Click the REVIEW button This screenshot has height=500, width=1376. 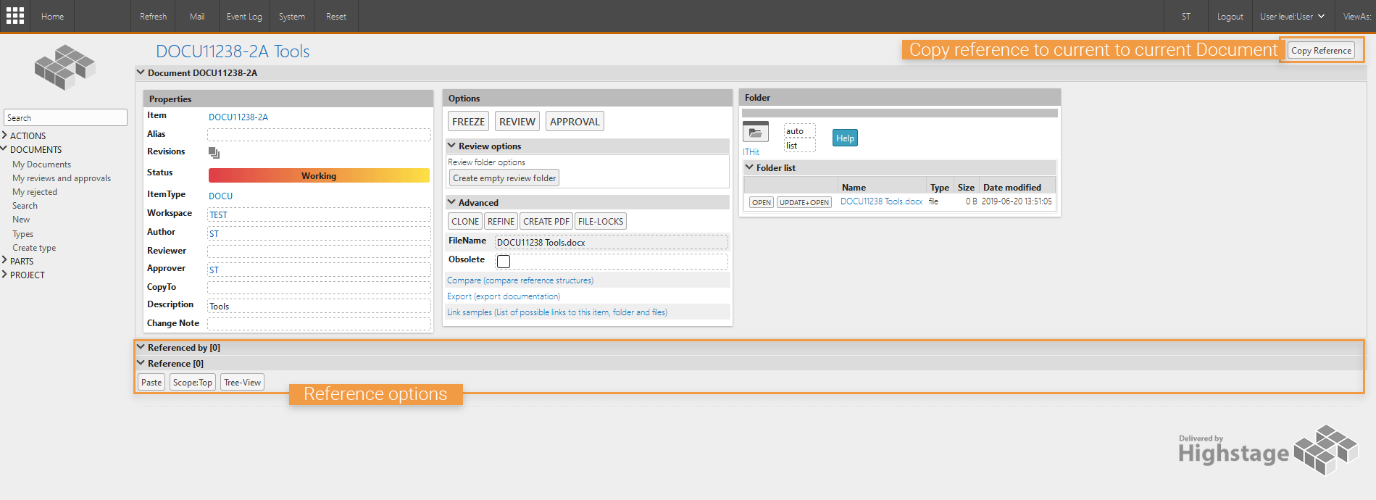click(x=517, y=121)
